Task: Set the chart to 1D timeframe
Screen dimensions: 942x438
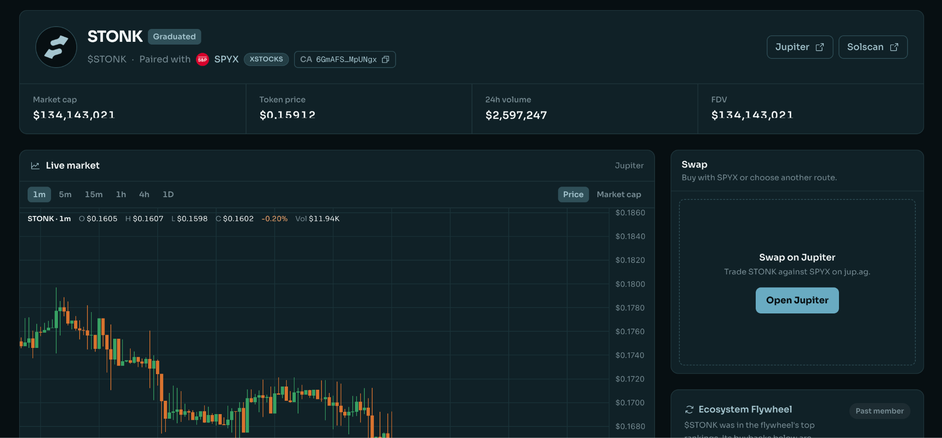Action: [x=168, y=194]
